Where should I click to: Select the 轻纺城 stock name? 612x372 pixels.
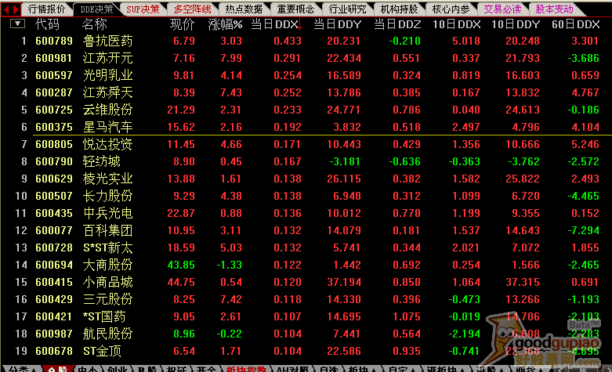[102, 161]
